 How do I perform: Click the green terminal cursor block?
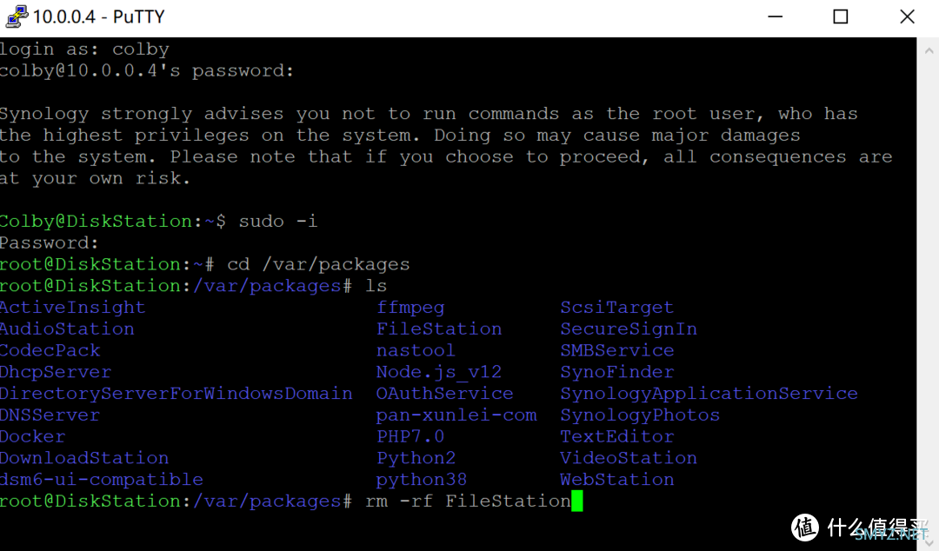577,501
